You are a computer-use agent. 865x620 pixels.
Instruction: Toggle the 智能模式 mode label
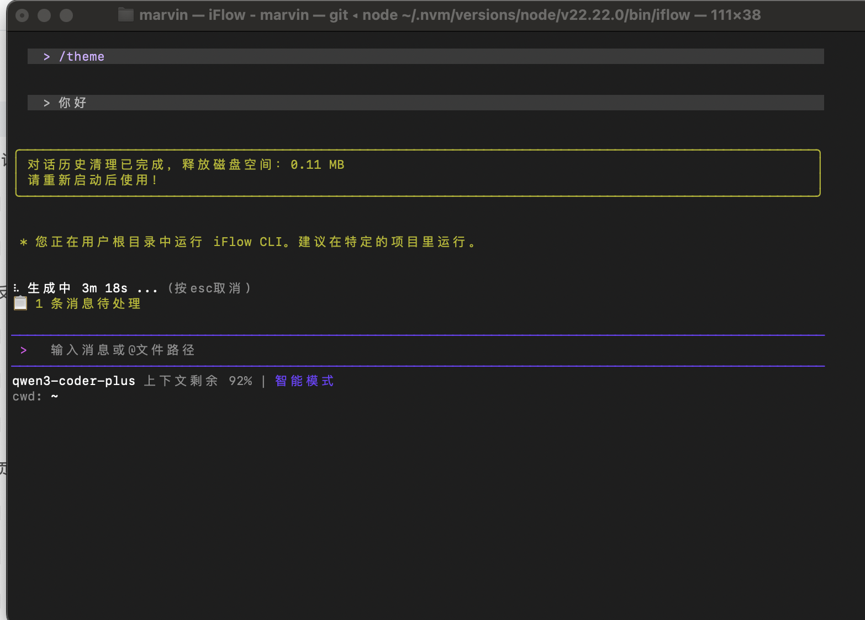(x=304, y=381)
